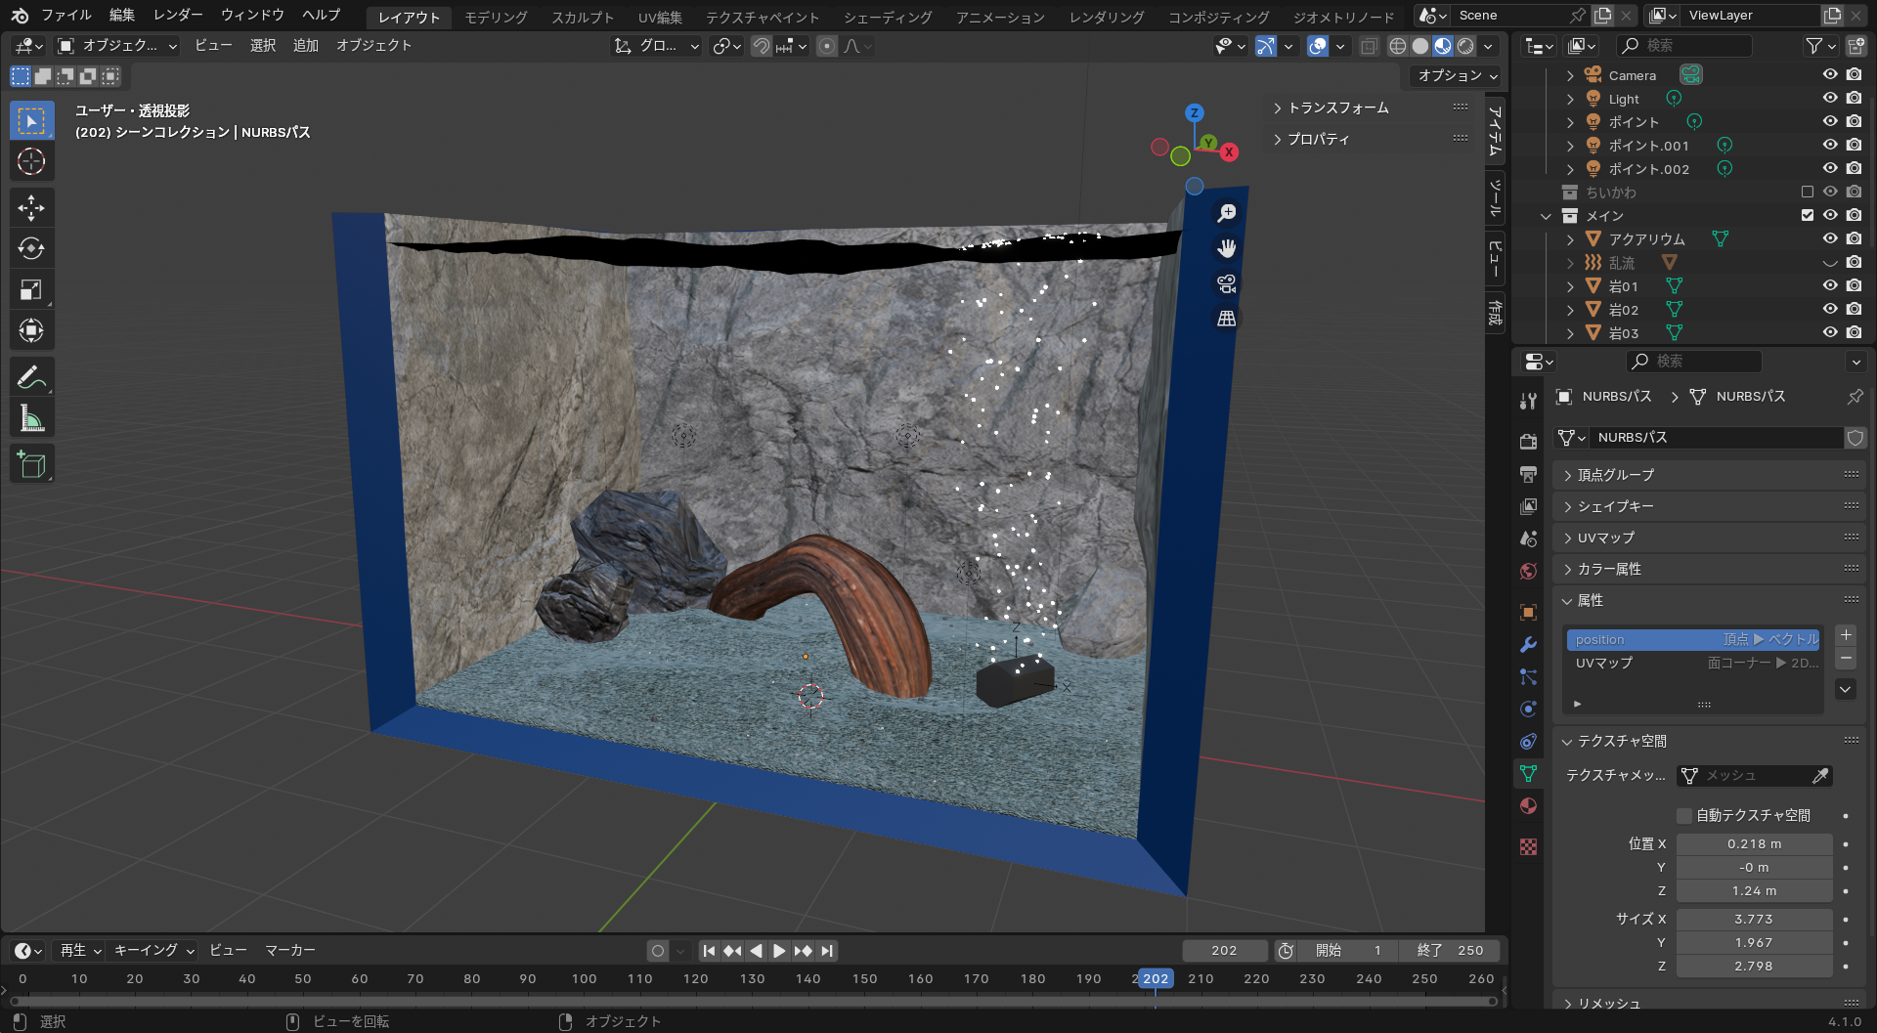Open the Scene properties tab
The width and height of the screenshot is (1877, 1033).
1529,538
